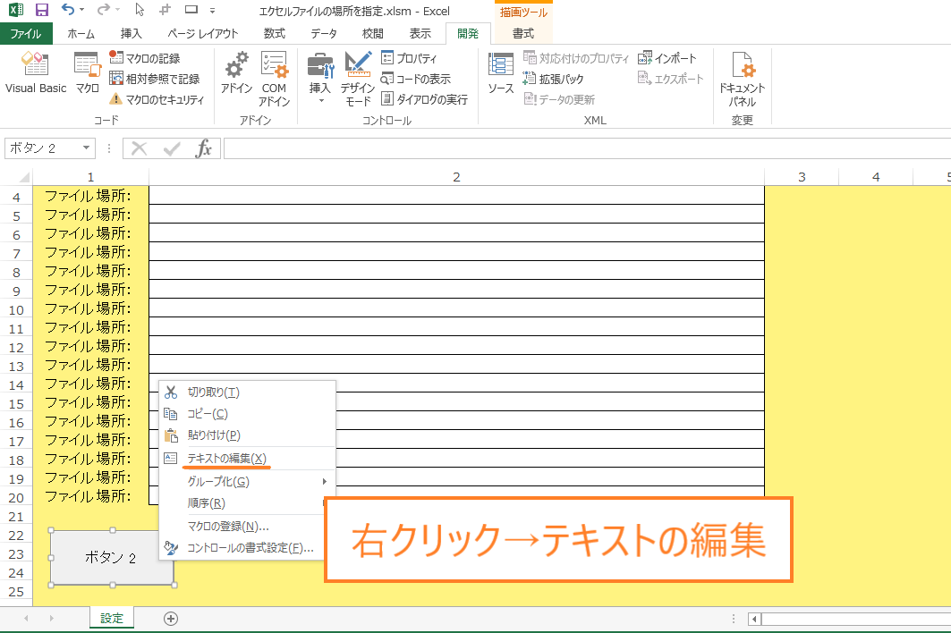951x633 pixels.
Task: Click コードの表示 view code
Action: pos(415,79)
